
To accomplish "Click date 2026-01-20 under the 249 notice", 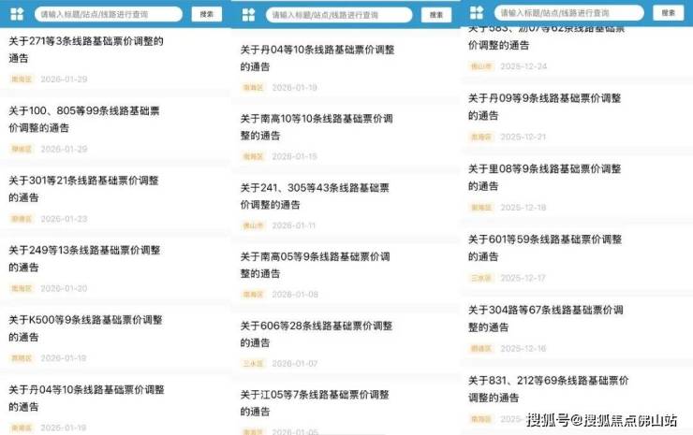I will 64,288.
